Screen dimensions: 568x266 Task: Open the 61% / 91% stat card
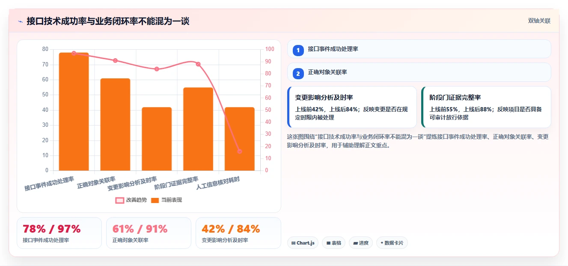click(149, 233)
